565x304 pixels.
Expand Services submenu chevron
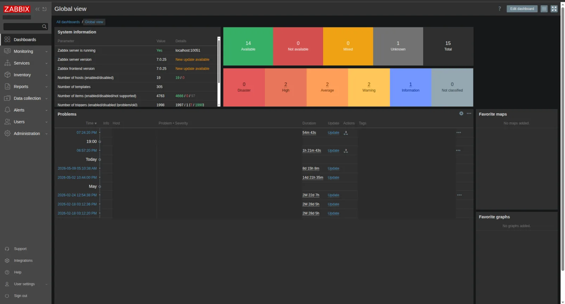coord(46,63)
